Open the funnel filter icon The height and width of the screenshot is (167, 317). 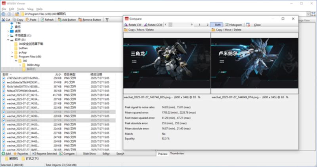coord(107,19)
